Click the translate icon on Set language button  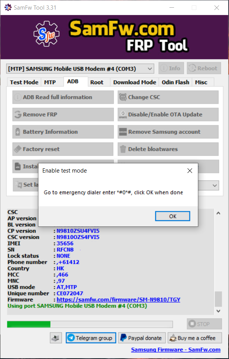point(18,184)
